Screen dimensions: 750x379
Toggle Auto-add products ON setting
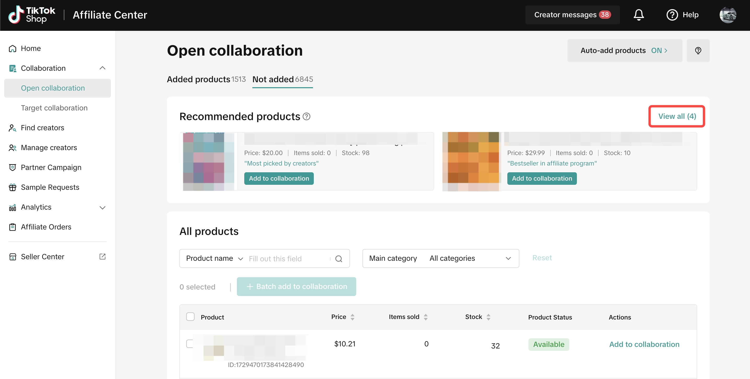pyautogui.click(x=624, y=51)
